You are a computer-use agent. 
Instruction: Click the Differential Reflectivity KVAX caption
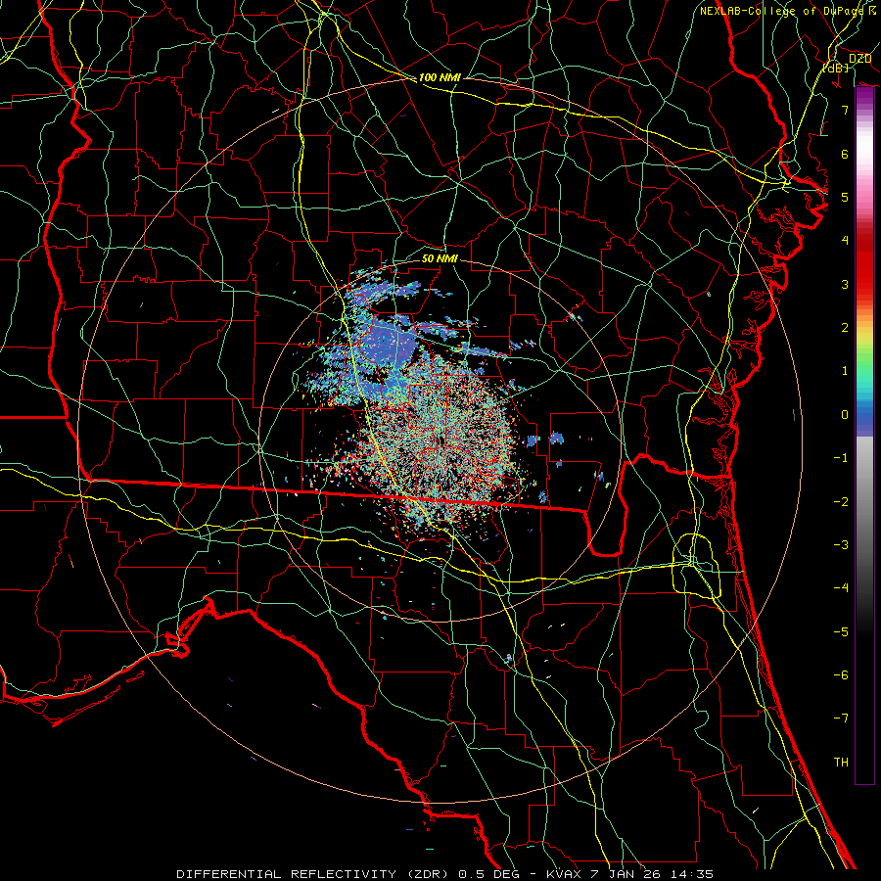[x=445, y=874]
